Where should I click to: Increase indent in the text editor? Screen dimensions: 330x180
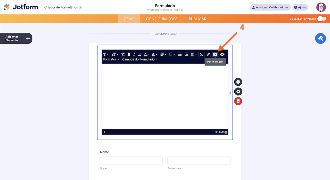coord(186,54)
